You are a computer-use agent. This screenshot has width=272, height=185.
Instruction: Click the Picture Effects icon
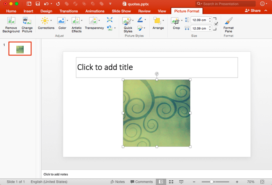point(140,28)
